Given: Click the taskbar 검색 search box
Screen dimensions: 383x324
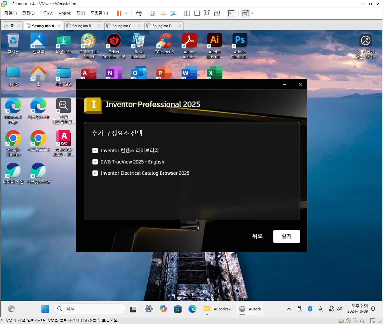Looking at the screenshot, I should [x=90, y=309].
